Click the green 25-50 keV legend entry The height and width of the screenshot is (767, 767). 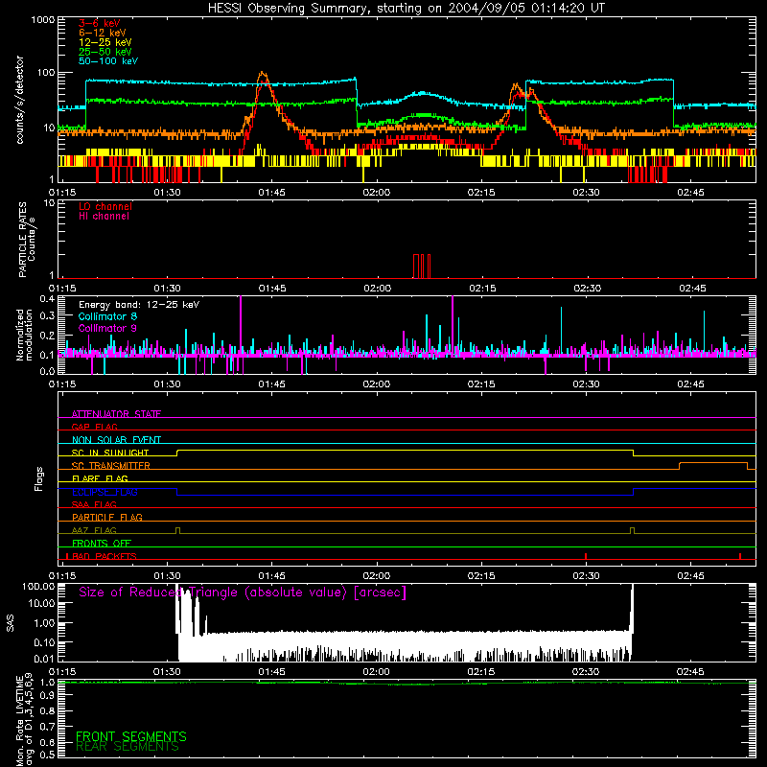[x=105, y=52]
